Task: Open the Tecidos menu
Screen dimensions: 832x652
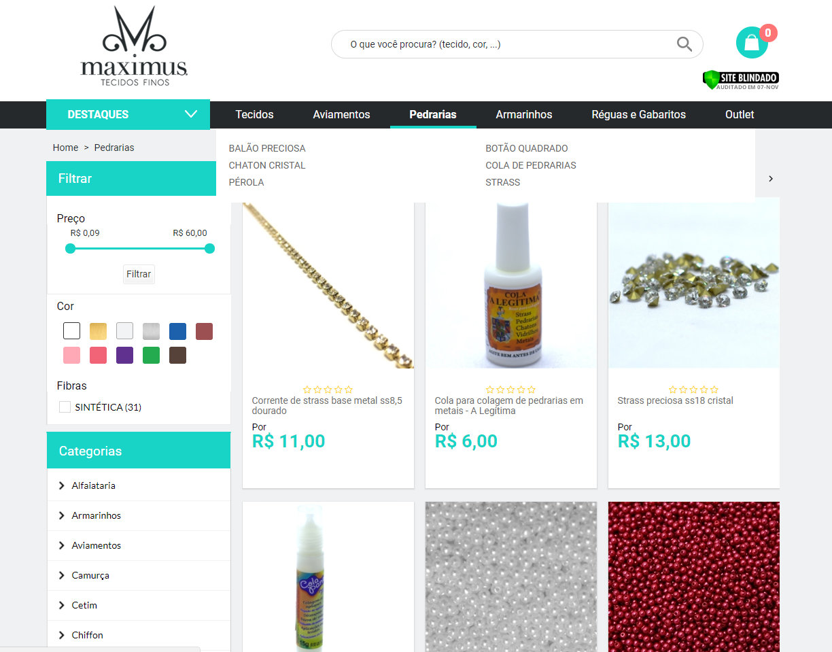Action: 254,114
